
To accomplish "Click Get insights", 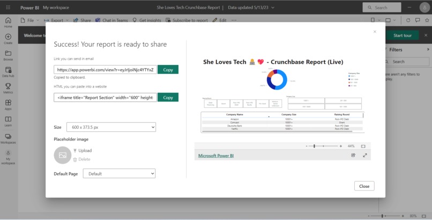I will click(x=146, y=20).
